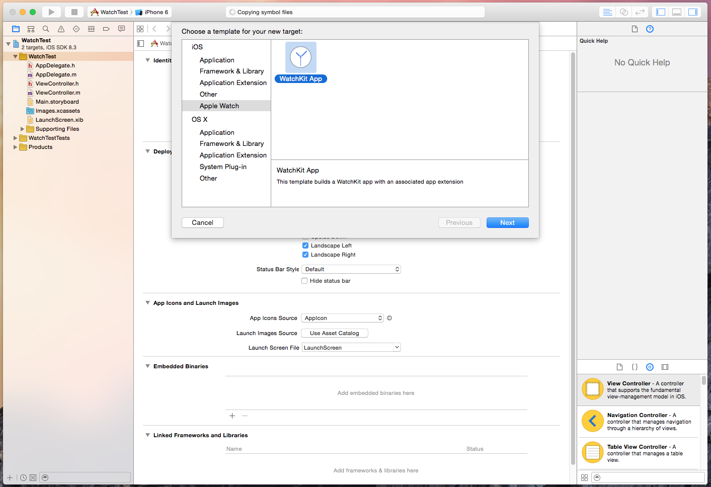Collapse the WatchTest project root triangle
This screenshot has width=711, height=487.
tap(8, 44)
